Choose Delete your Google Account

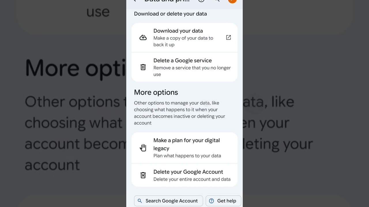[x=188, y=172]
